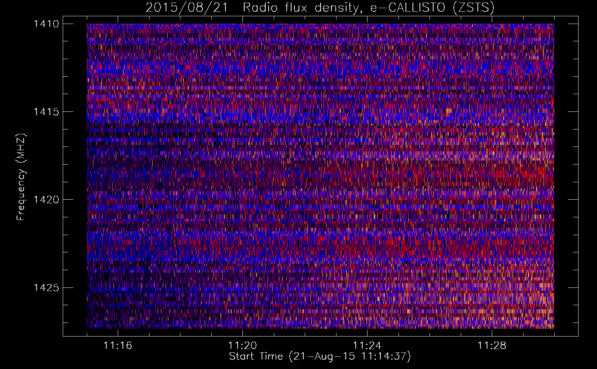Select the 1410 frequency axis label
The width and height of the screenshot is (597, 369).
46,24
